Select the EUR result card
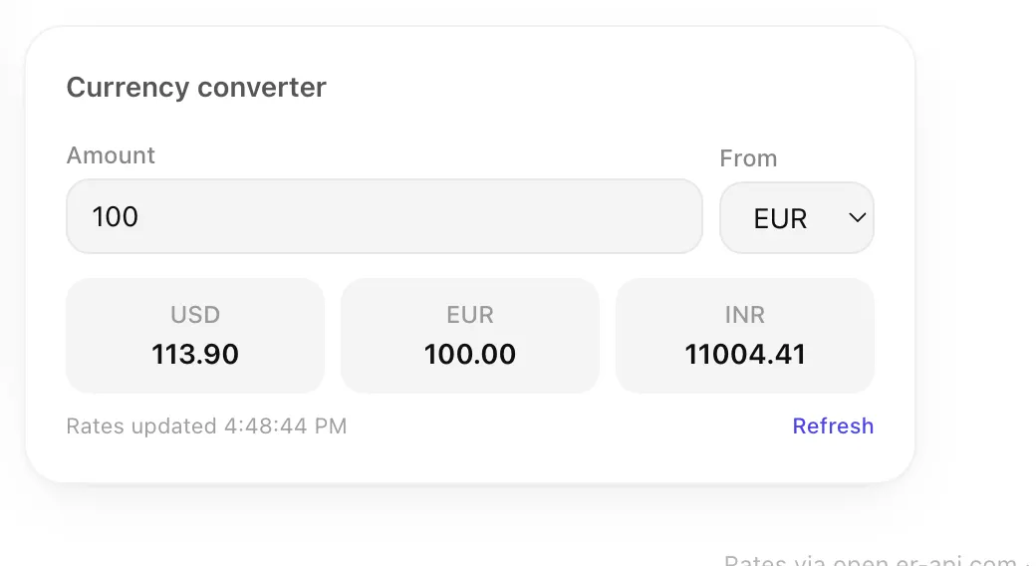This screenshot has height=566, width=1036. [x=470, y=336]
